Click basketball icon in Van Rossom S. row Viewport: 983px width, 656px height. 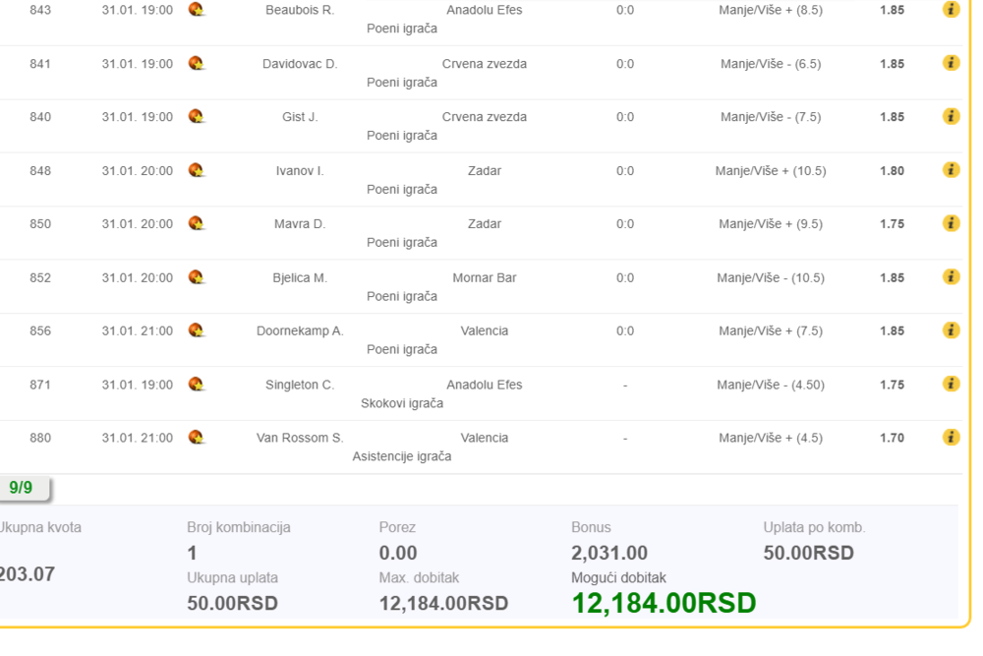click(197, 438)
